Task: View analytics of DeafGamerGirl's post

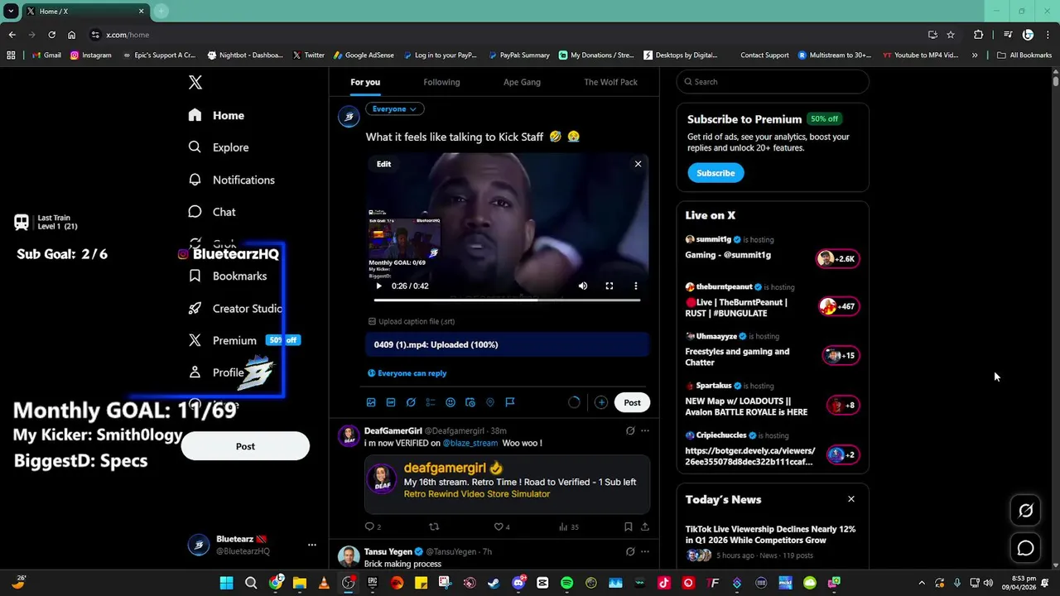Action: pyautogui.click(x=569, y=526)
